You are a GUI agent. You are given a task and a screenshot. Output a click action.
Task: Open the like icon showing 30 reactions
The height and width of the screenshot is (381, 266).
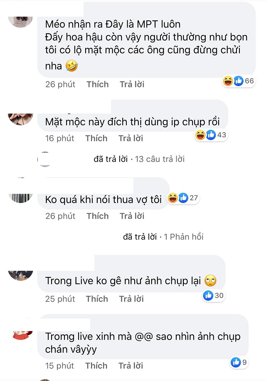[x=213, y=295]
